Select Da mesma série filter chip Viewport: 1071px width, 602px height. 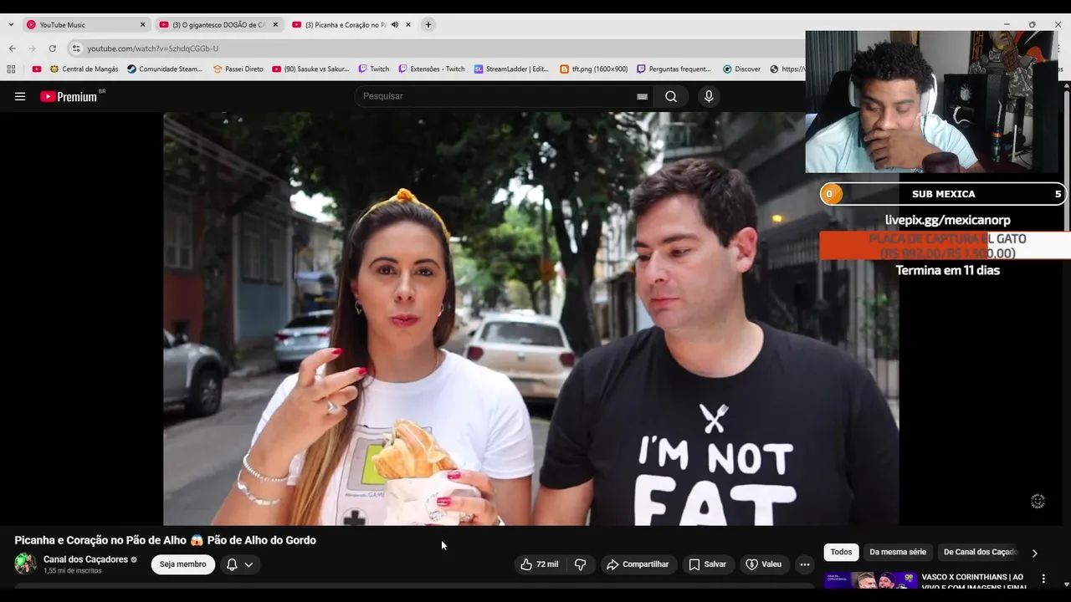point(898,552)
